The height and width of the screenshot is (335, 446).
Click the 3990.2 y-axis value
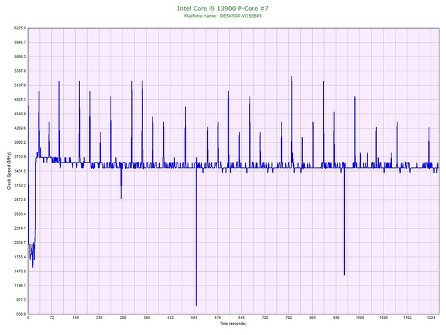point(20,143)
